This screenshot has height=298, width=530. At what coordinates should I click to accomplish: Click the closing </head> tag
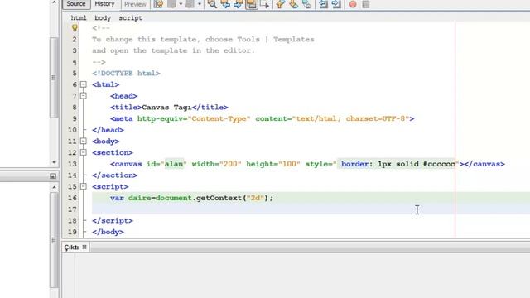point(108,130)
